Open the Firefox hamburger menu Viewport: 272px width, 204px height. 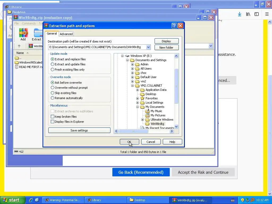click(x=267, y=14)
